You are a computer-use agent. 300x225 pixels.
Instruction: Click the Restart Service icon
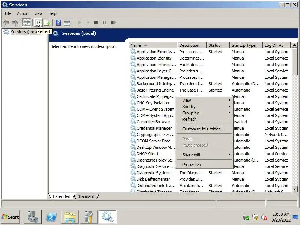tap(114, 23)
